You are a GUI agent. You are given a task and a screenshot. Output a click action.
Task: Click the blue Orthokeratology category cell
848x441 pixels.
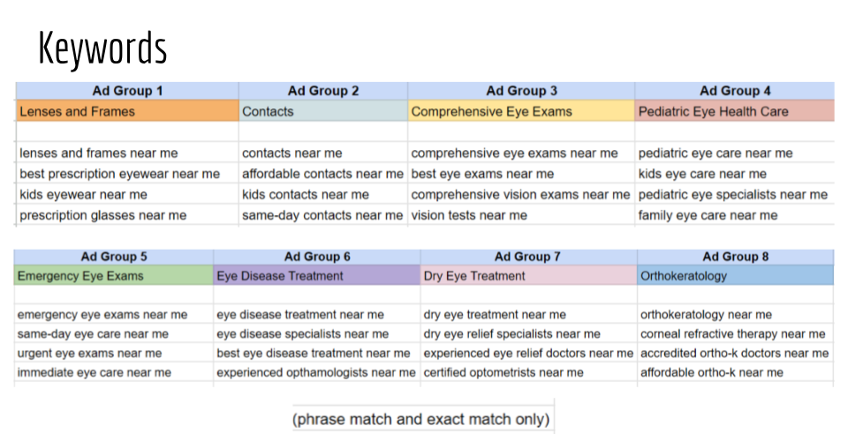[x=735, y=276]
